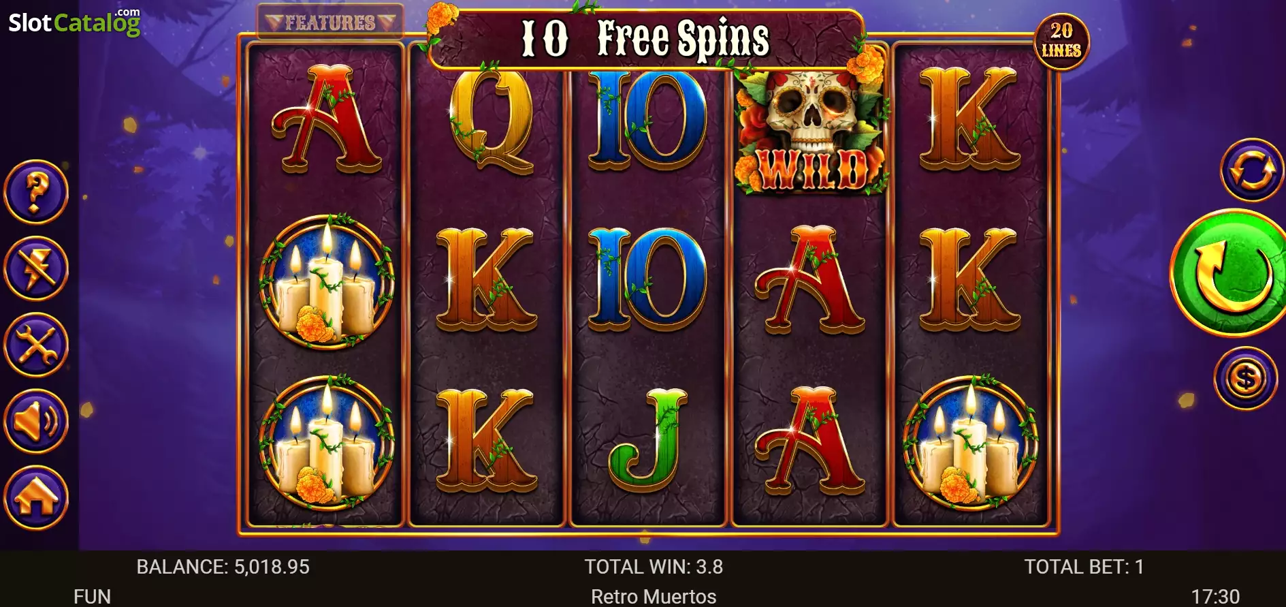Click the red A in first reel
1286x607 pixels.
[327, 119]
